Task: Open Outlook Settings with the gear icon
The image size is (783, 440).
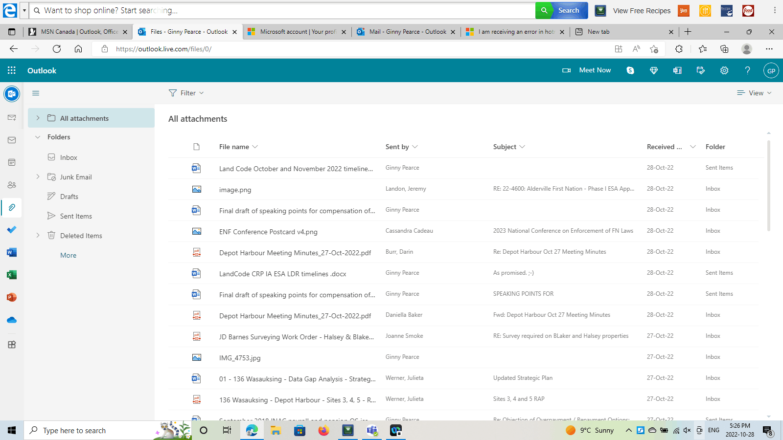Action: coord(724,70)
